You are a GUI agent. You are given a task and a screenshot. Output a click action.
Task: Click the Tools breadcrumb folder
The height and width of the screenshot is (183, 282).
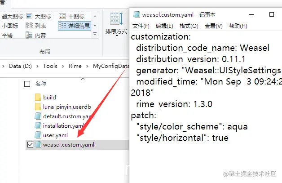(x=50, y=66)
